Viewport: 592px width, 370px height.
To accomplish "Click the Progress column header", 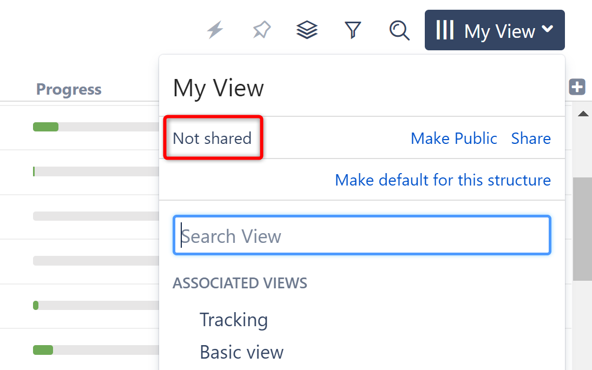I will click(x=69, y=89).
